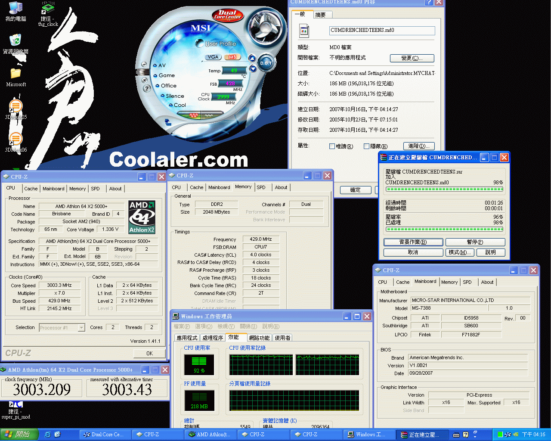Open super_pi_mod shortcut on desktop
The height and width of the screenshot is (441, 551).
16,410
